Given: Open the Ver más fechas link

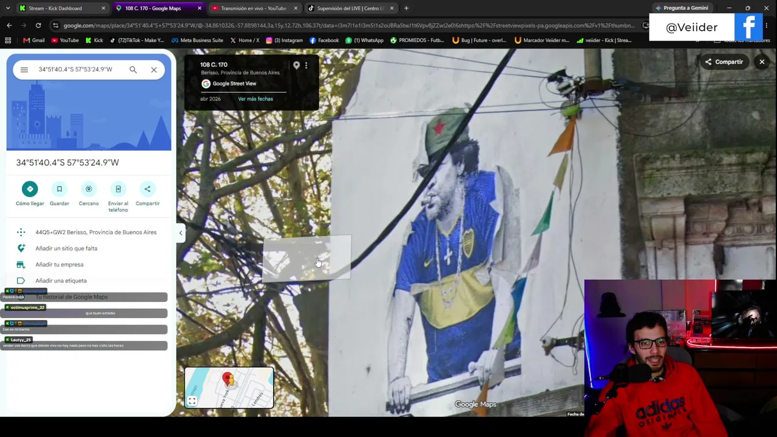Looking at the screenshot, I should click(256, 99).
